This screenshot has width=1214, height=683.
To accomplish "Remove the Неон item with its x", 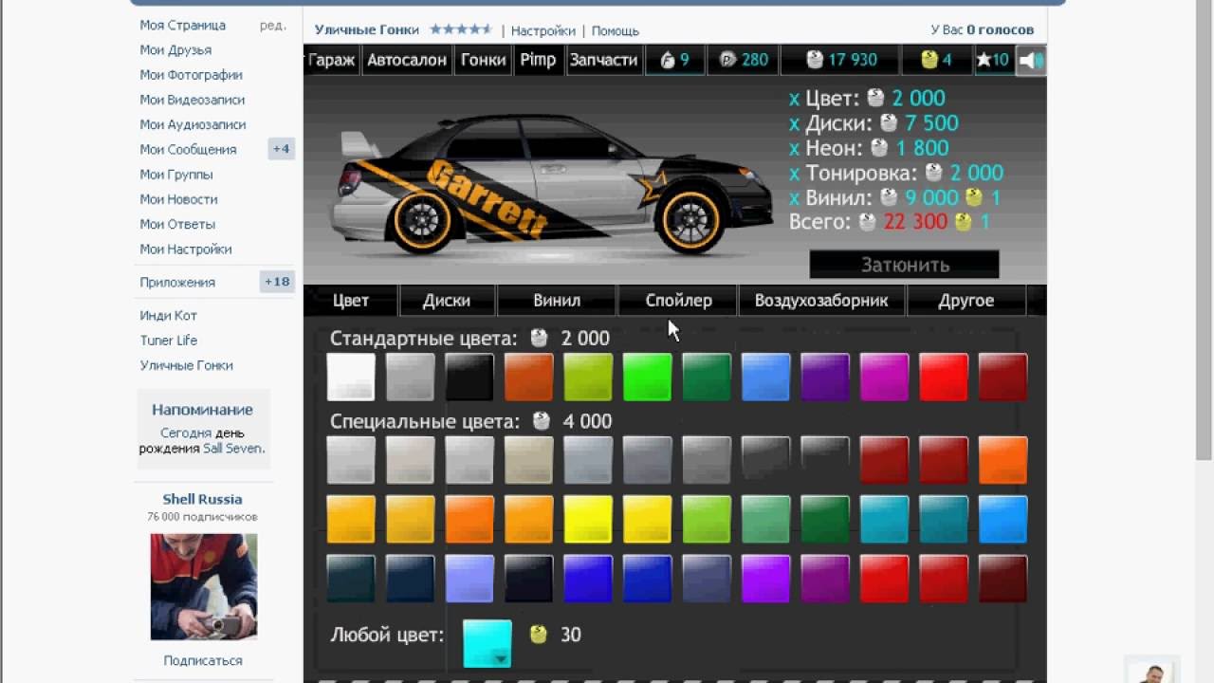I will (x=794, y=149).
